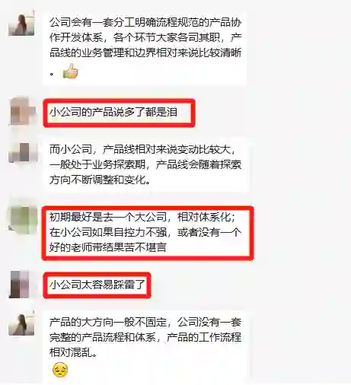Click the sad face emoji in last message
Screen dimensions: 351x385
pyautogui.click(x=60, y=370)
